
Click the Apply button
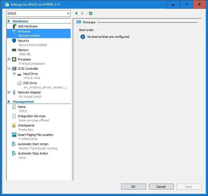tap(189, 187)
